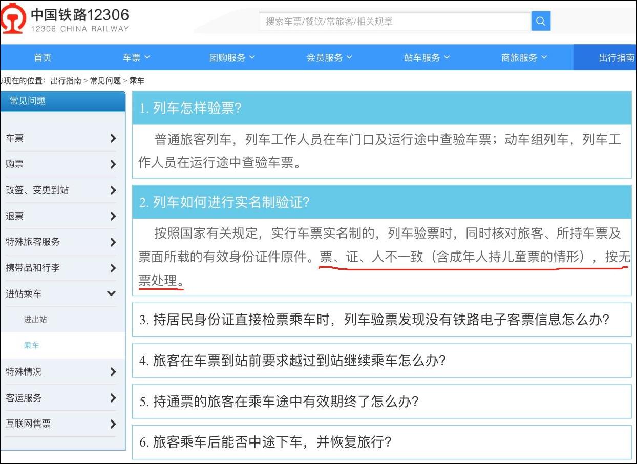Screen dimensions: 637x464
Task: Open the 首页 navigation tab
Action: (x=43, y=58)
